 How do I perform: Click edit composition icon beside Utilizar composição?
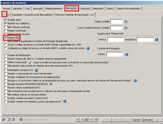30,62
